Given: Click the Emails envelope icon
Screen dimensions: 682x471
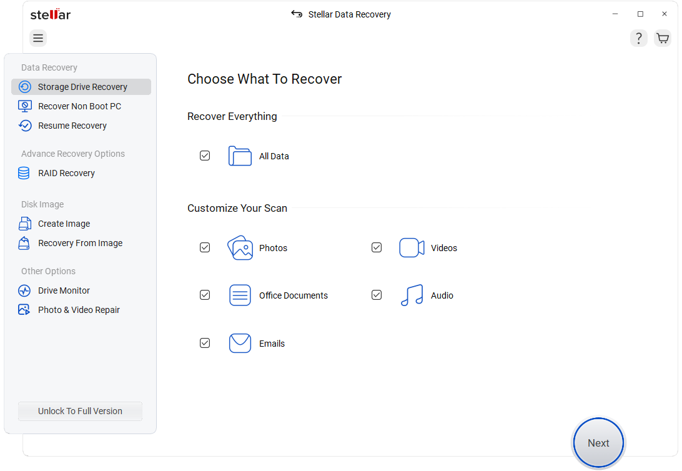Looking at the screenshot, I should [240, 343].
